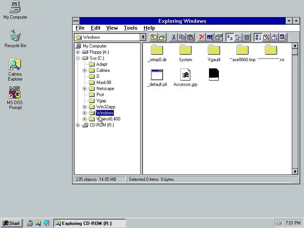Screen dimensions: 304x228
Task: Expand the Floppy (A:) drive node
Action: [78, 52]
